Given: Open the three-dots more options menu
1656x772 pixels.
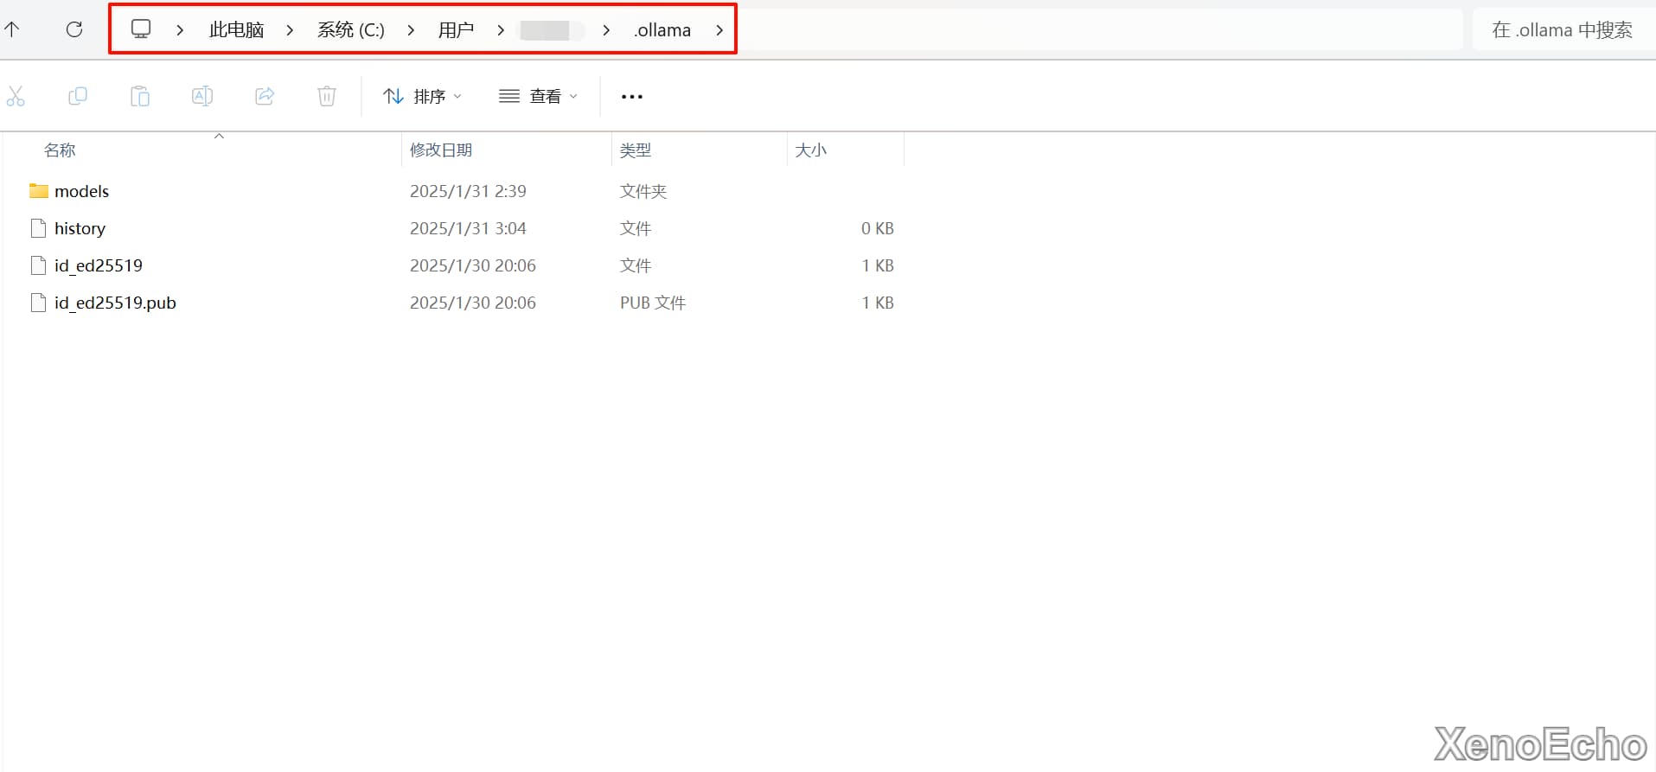Looking at the screenshot, I should click(632, 96).
